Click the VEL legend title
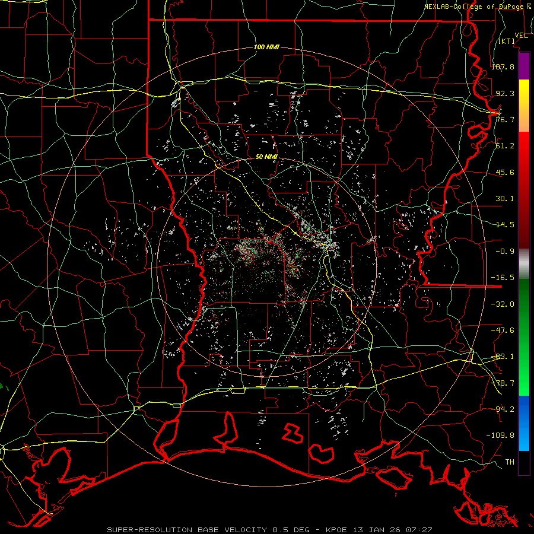The image size is (534, 534). click(521, 36)
